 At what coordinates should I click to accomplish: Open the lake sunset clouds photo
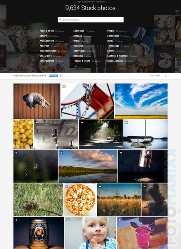pos(88,166)
